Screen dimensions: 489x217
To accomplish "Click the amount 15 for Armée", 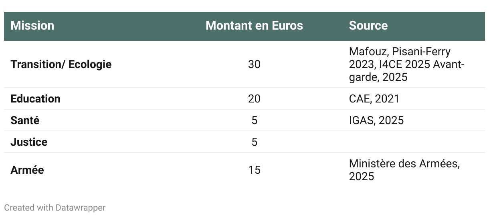I will pos(254,170).
